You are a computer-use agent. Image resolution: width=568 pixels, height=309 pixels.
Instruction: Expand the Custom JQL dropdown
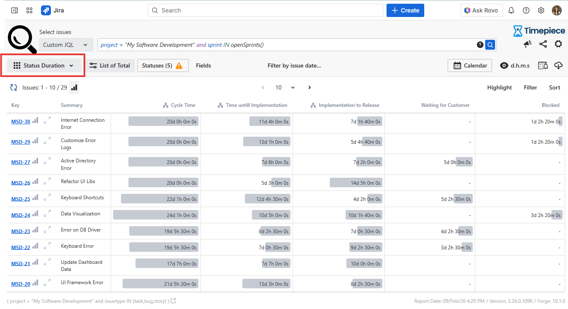click(x=66, y=45)
